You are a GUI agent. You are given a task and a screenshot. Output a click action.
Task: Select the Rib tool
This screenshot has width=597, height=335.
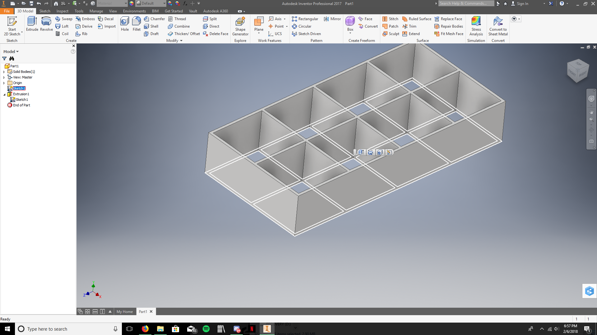coord(81,34)
